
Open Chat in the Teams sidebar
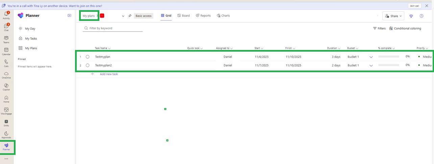pyautogui.click(x=6, y=27)
